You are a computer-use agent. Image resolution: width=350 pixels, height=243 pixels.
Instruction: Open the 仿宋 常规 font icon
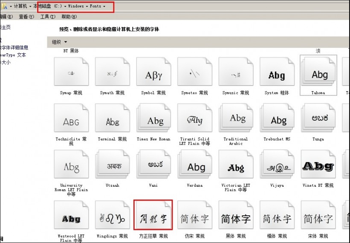coord(195,215)
